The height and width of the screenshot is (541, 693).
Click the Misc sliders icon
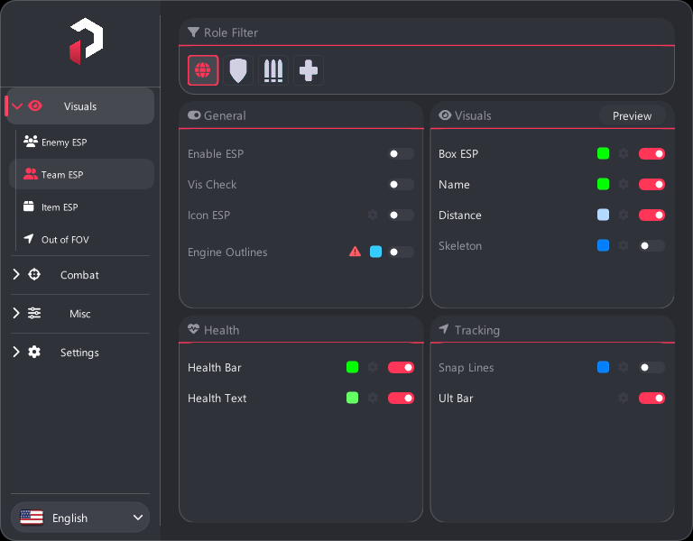34,313
